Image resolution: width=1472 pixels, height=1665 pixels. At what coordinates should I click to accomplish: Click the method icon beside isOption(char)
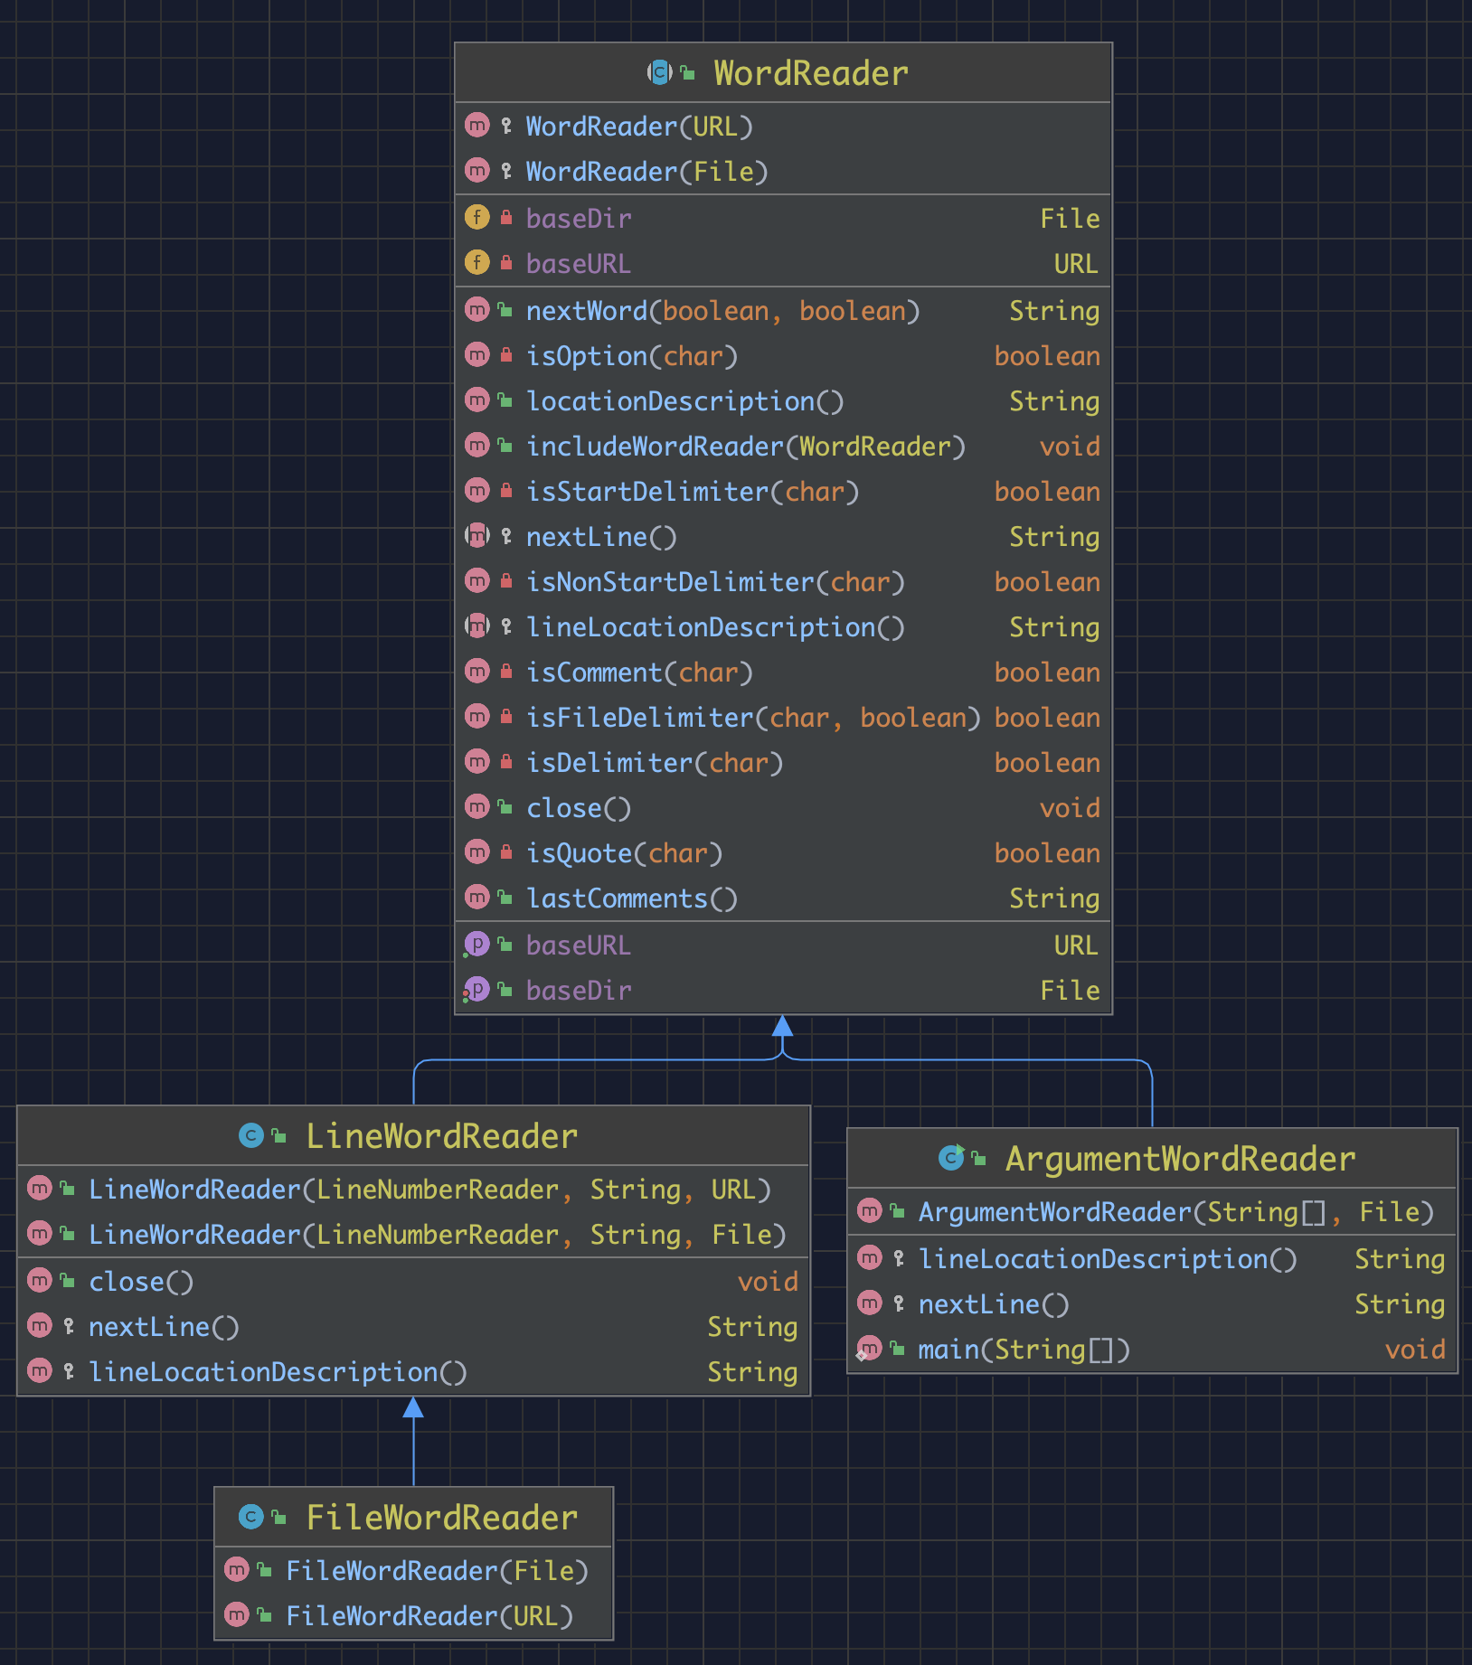tap(477, 355)
